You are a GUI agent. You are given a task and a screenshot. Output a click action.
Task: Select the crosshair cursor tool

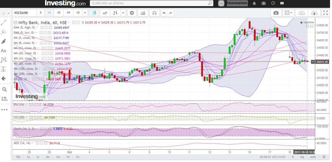point(4,13)
